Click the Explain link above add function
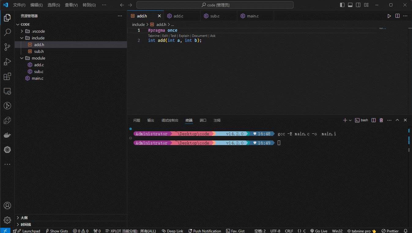 (x=184, y=36)
